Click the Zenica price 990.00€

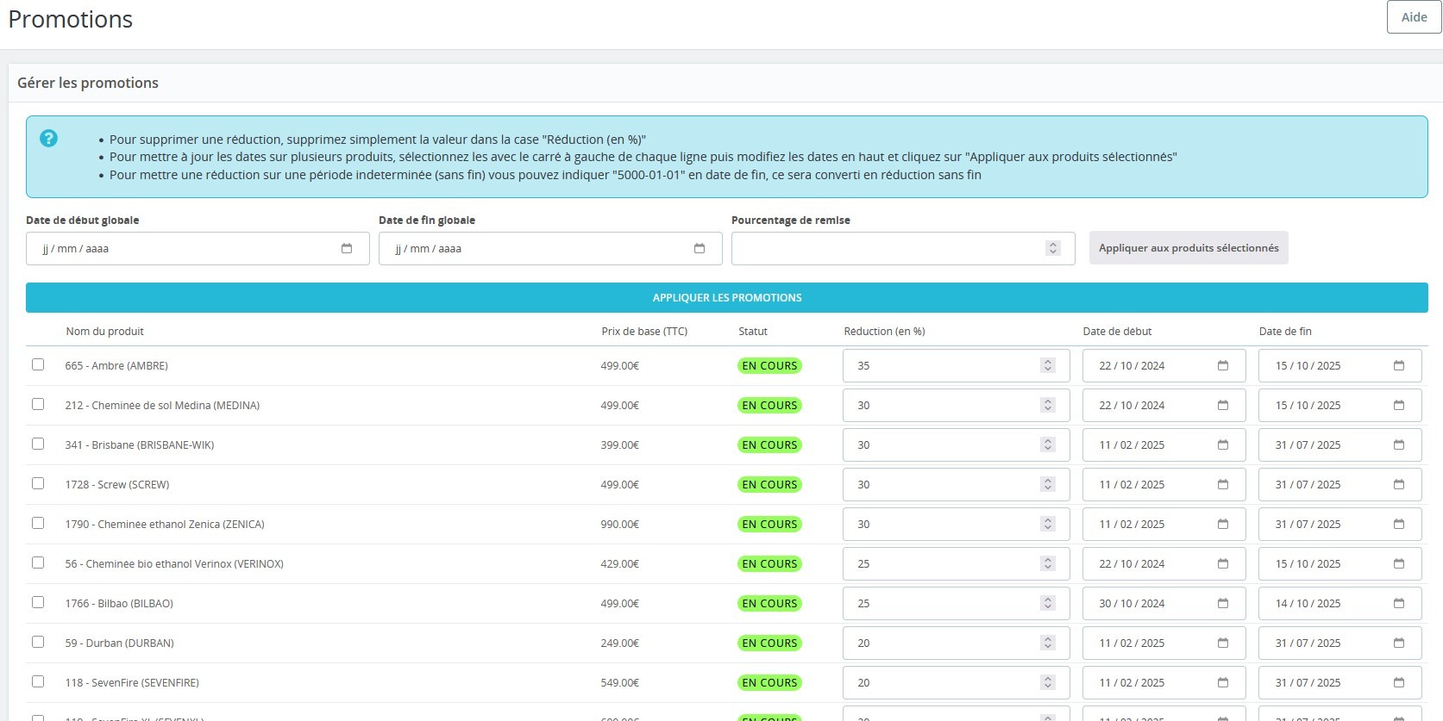coord(620,525)
